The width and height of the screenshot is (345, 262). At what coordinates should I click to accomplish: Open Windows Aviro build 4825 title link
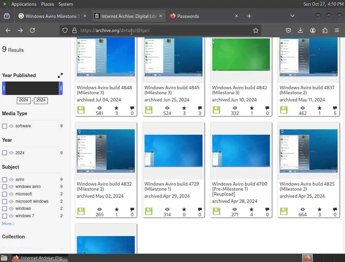(x=307, y=186)
